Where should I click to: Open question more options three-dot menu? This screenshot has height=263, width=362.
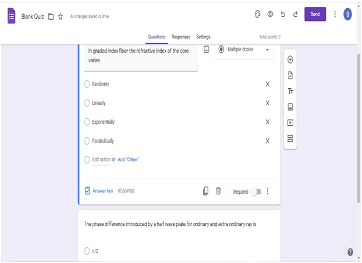click(x=268, y=191)
